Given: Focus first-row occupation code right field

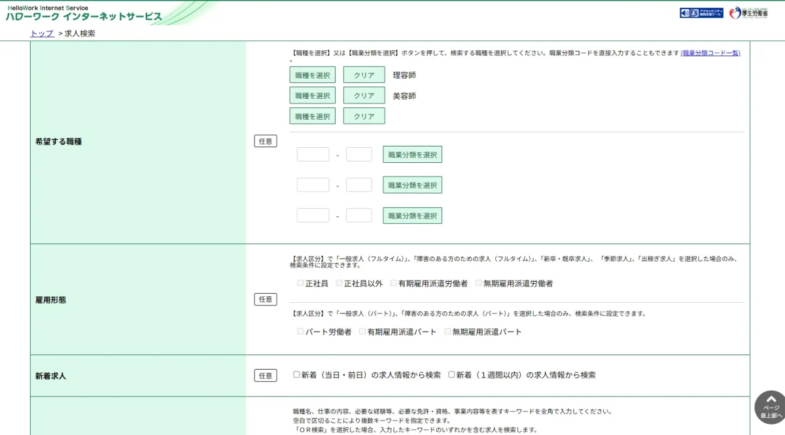Looking at the screenshot, I should (359, 154).
